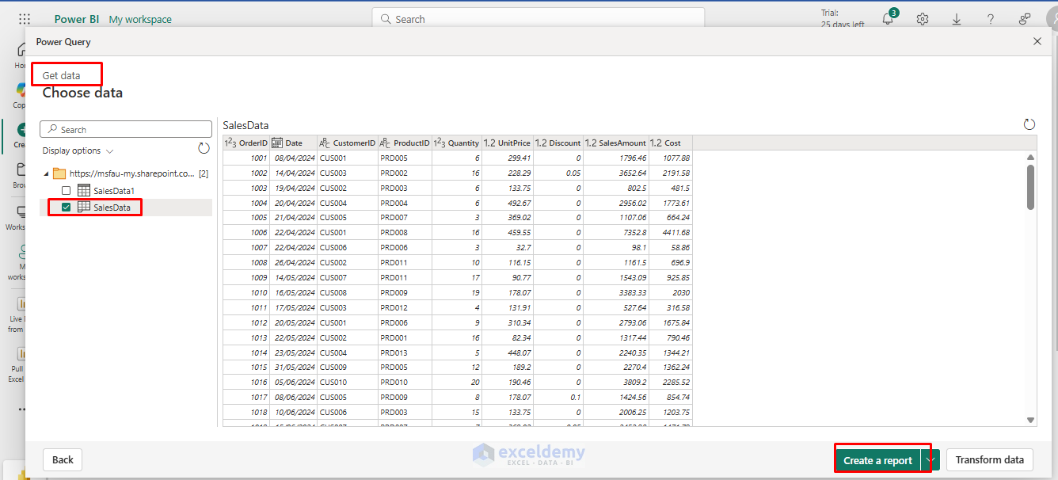Screen dimensions: 1058x480
Task: Click Transform data
Action: click(x=989, y=459)
